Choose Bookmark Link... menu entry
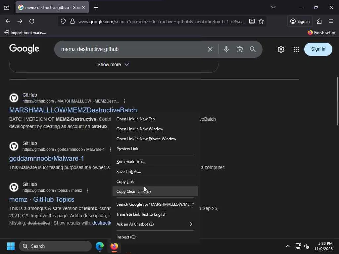Viewport: 339px width, 254px height. (155, 161)
